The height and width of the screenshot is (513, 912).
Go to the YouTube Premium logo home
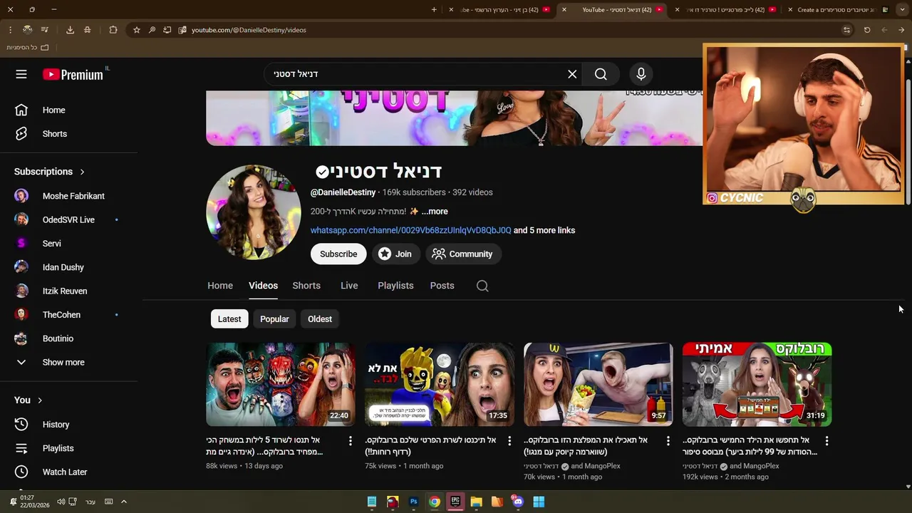(x=73, y=74)
